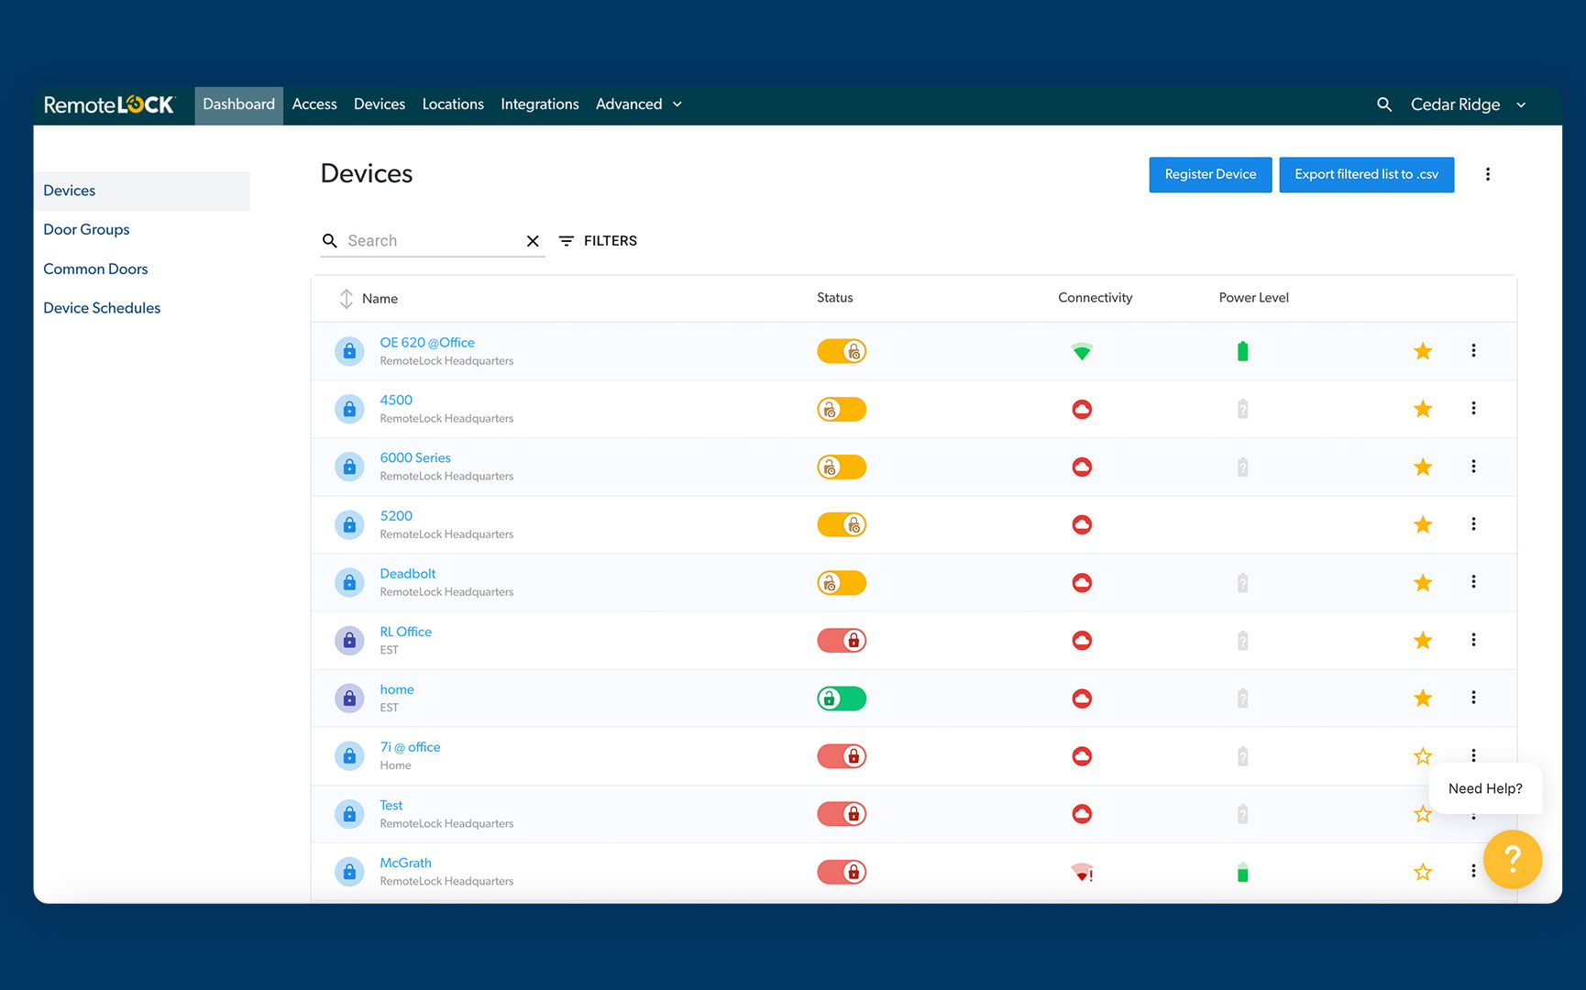Select Door Groups in the sidebar

click(x=86, y=229)
